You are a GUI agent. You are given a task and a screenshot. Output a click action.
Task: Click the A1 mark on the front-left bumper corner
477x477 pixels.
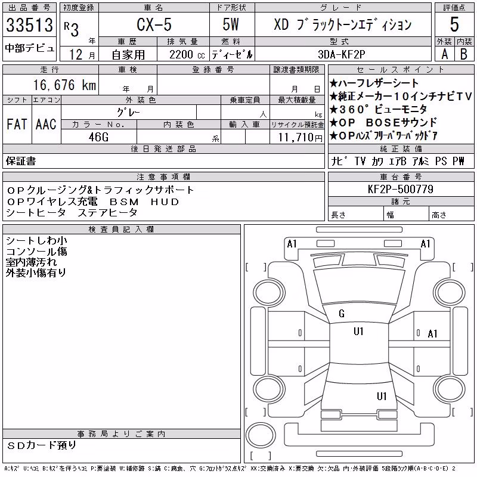point(292,244)
